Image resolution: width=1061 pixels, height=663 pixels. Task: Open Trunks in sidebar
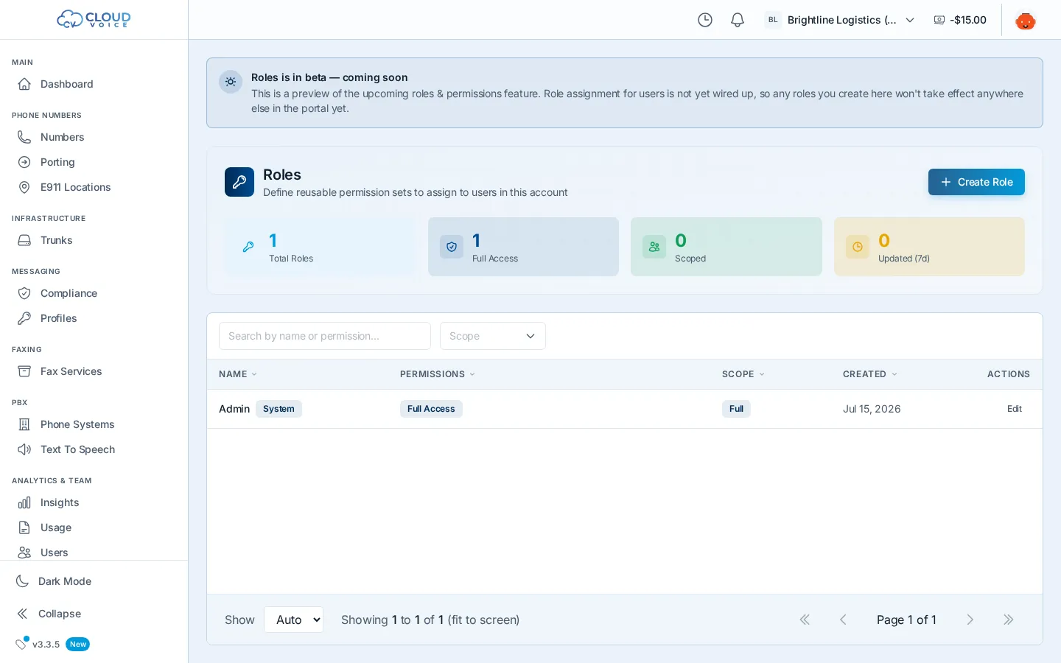pos(94,240)
